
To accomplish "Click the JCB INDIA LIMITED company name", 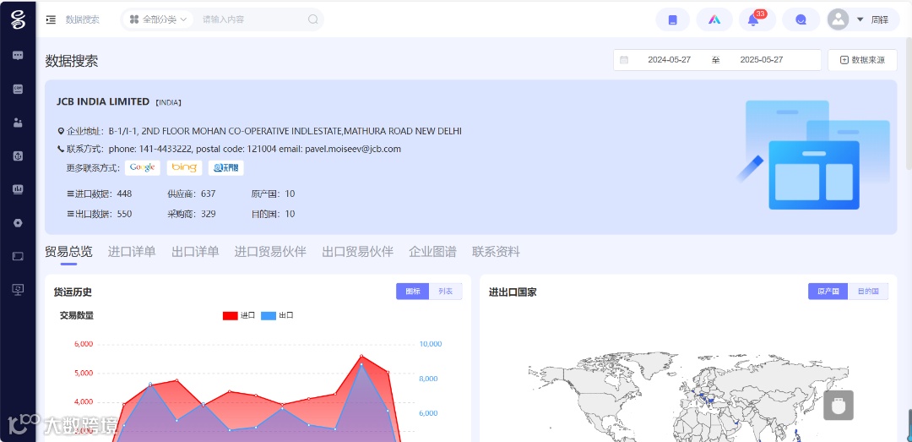I will pyautogui.click(x=103, y=101).
